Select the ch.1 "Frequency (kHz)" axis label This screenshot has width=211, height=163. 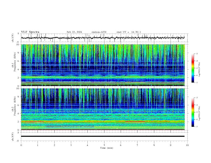tap(15, 62)
